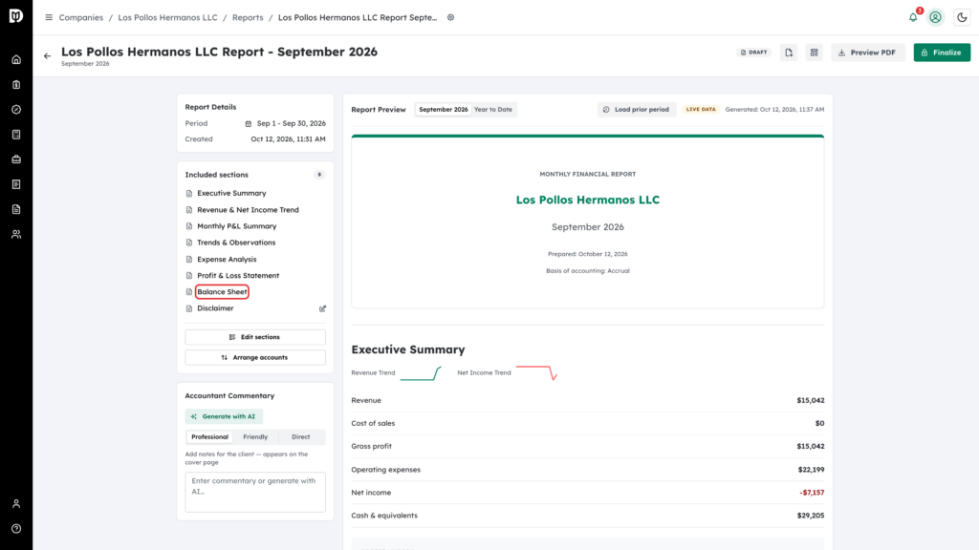This screenshot has height=550, width=979.
Task: Click the Gross profit row label
Action: pyautogui.click(x=372, y=447)
